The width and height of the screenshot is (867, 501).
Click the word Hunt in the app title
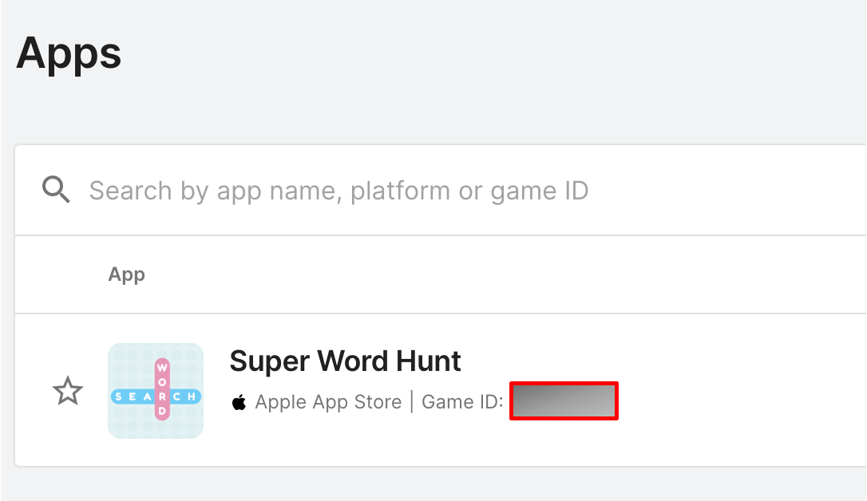[x=428, y=361]
